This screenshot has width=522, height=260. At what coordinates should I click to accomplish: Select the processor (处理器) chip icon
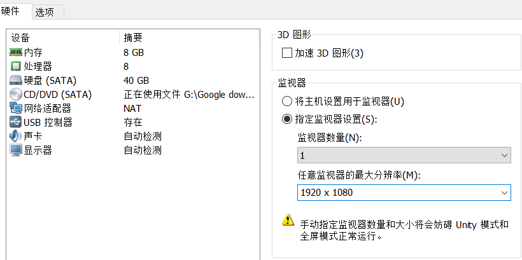pyautogui.click(x=16, y=66)
